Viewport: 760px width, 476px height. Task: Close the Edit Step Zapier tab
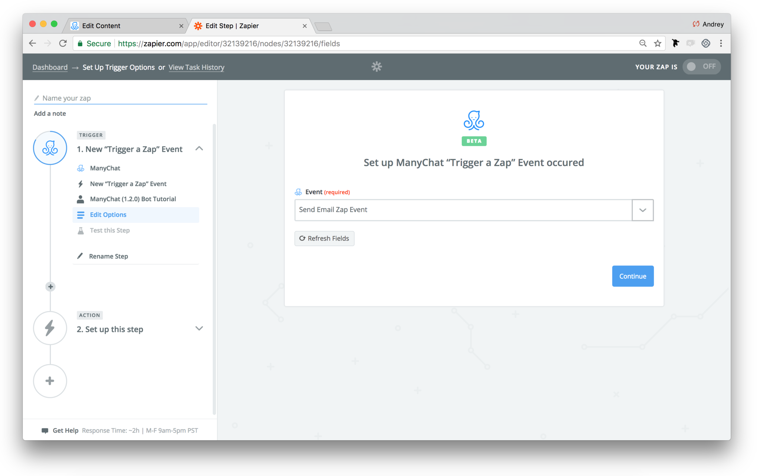pos(305,26)
